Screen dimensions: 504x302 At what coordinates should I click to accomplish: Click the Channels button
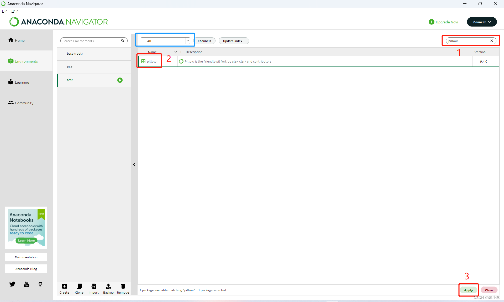pyautogui.click(x=204, y=41)
